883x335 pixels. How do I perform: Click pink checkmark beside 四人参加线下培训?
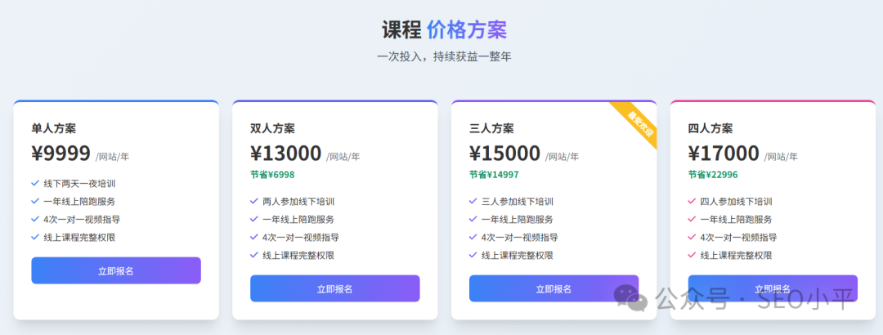click(x=693, y=202)
